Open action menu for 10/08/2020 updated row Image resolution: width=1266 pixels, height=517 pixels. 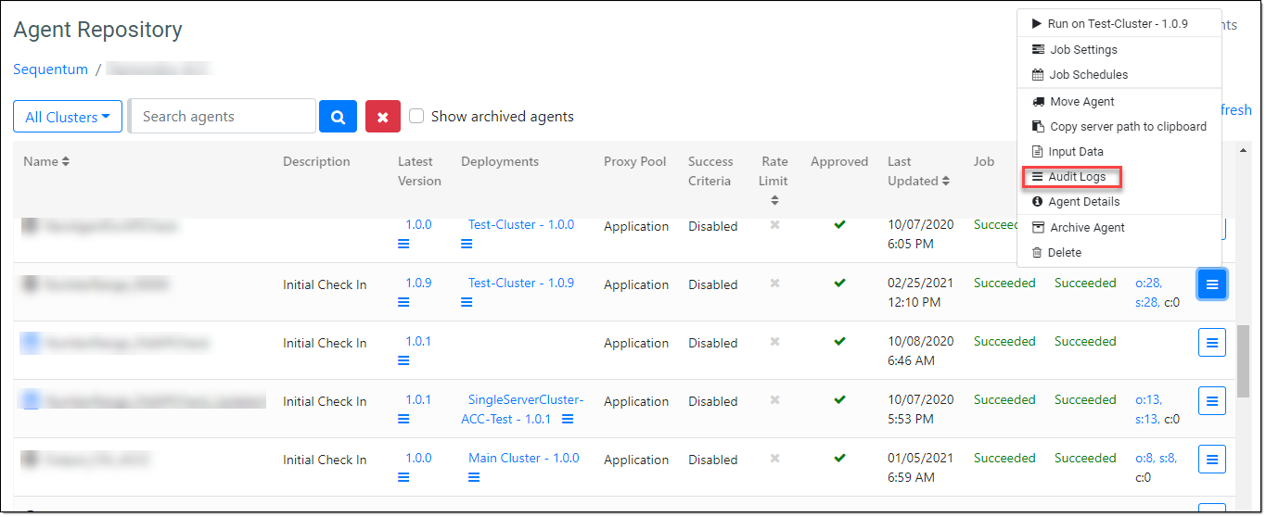pyautogui.click(x=1212, y=342)
